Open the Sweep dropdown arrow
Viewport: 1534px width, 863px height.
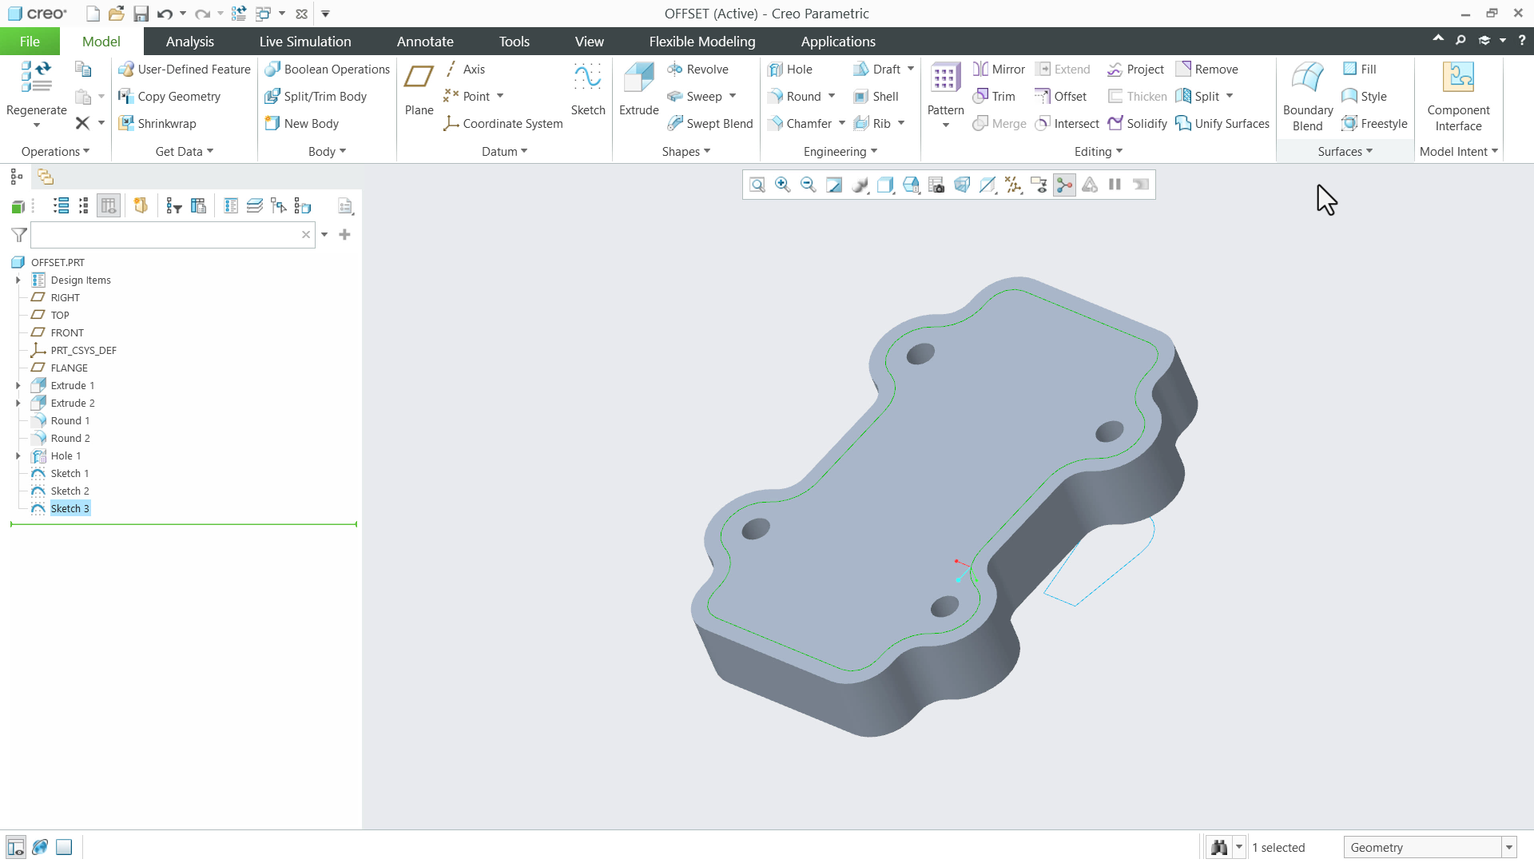click(733, 97)
